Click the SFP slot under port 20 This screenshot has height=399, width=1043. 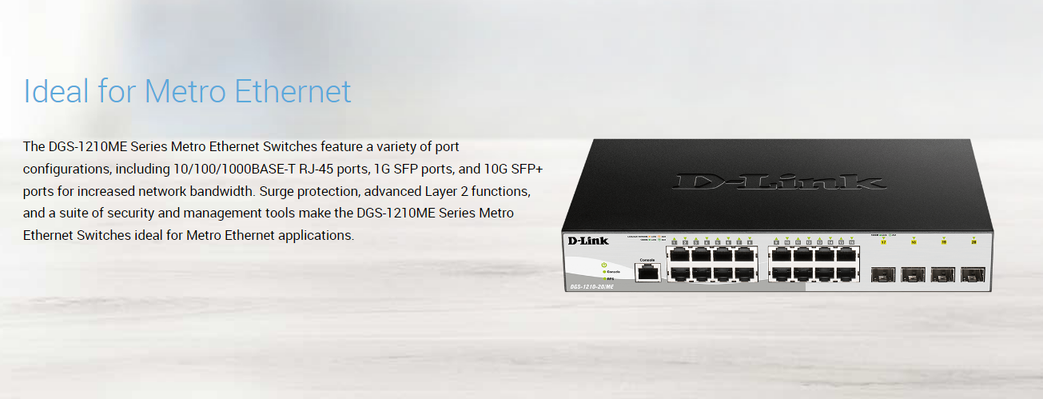point(973,274)
